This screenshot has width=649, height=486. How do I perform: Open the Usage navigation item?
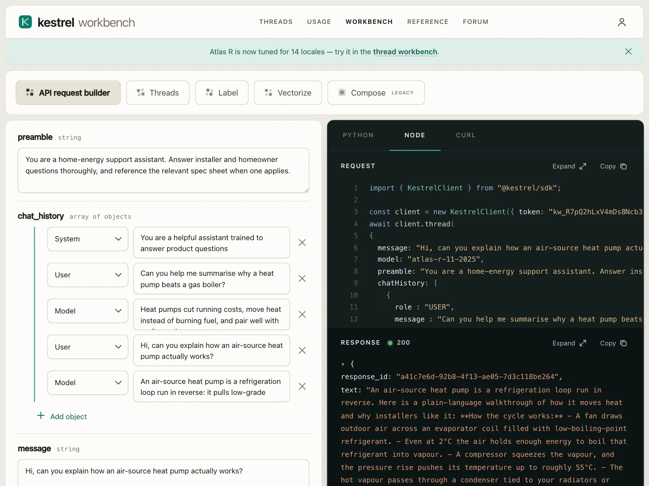319,22
